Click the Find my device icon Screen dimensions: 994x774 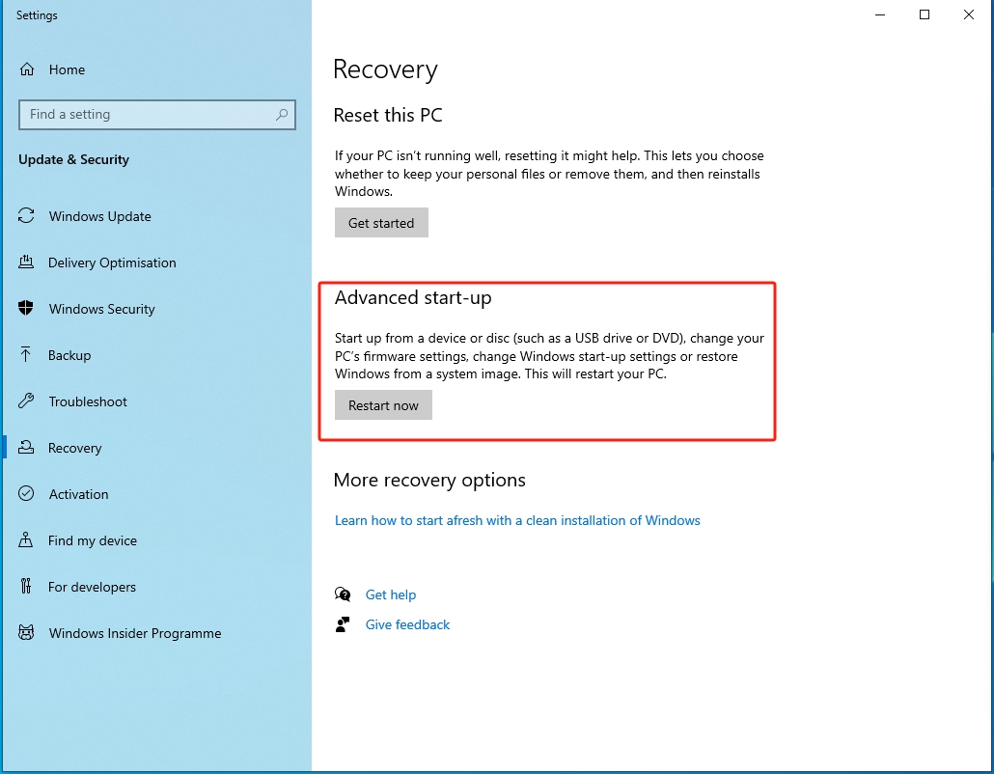point(25,539)
